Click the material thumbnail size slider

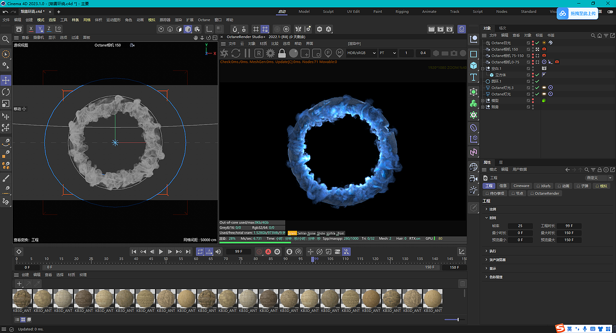click(454, 320)
